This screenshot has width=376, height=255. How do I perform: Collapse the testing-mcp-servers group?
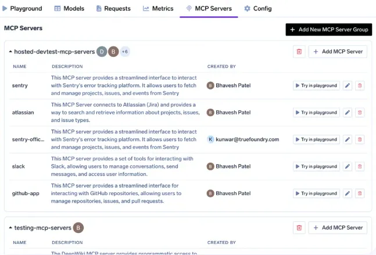click(x=10, y=228)
